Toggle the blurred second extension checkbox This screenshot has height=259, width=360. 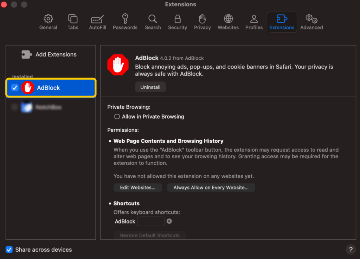[14, 107]
